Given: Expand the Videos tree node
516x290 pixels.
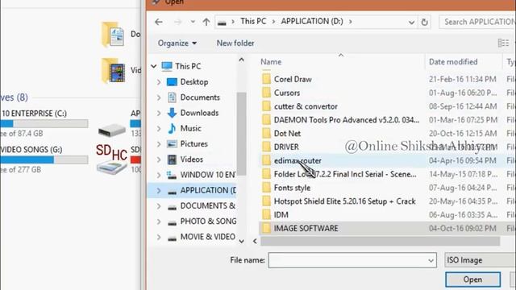Looking at the screenshot, I should point(159,159).
